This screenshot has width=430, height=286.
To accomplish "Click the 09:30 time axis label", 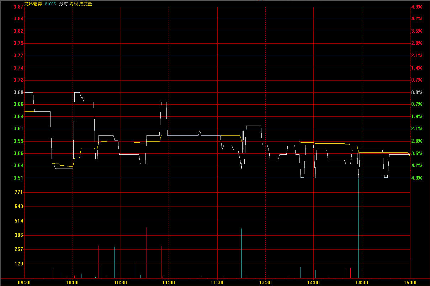I will 25,282.
